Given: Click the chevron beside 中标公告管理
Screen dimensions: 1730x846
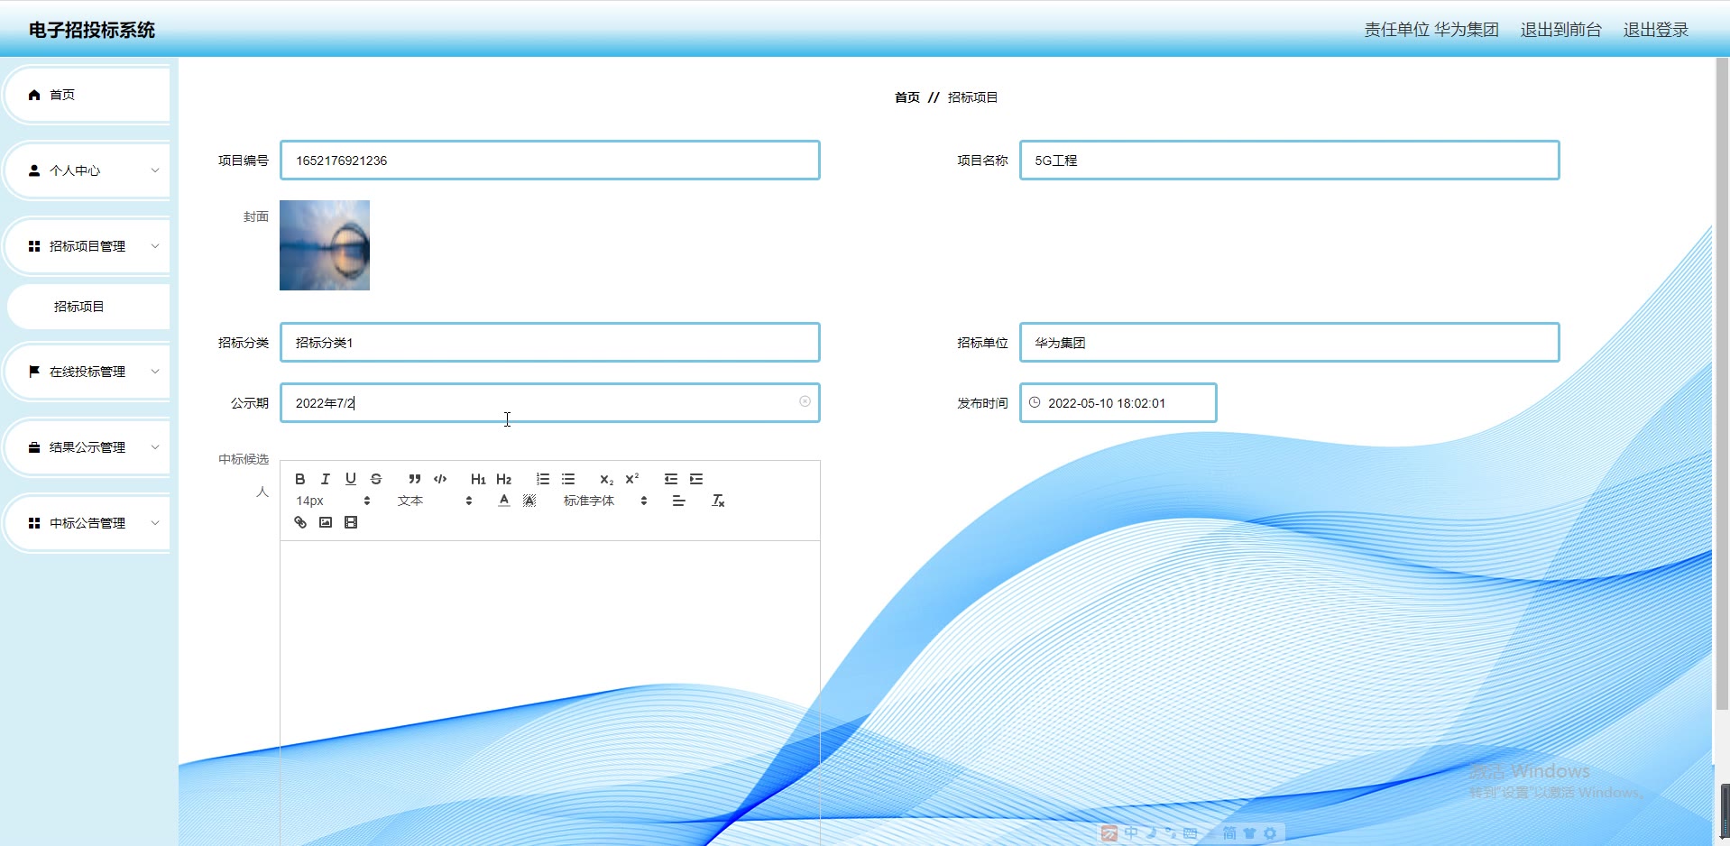Looking at the screenshot, I should (155, 523).
